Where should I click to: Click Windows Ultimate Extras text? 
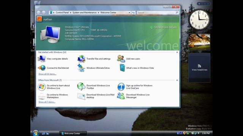coord(98,68)
